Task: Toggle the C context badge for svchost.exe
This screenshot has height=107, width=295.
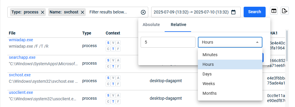Action: click(108, 84)
